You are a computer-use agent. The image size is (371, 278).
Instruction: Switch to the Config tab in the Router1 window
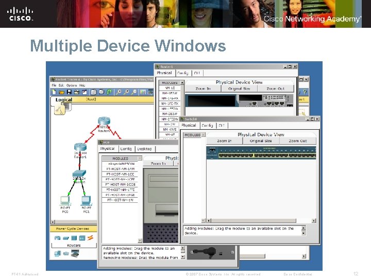pos(182,73)
